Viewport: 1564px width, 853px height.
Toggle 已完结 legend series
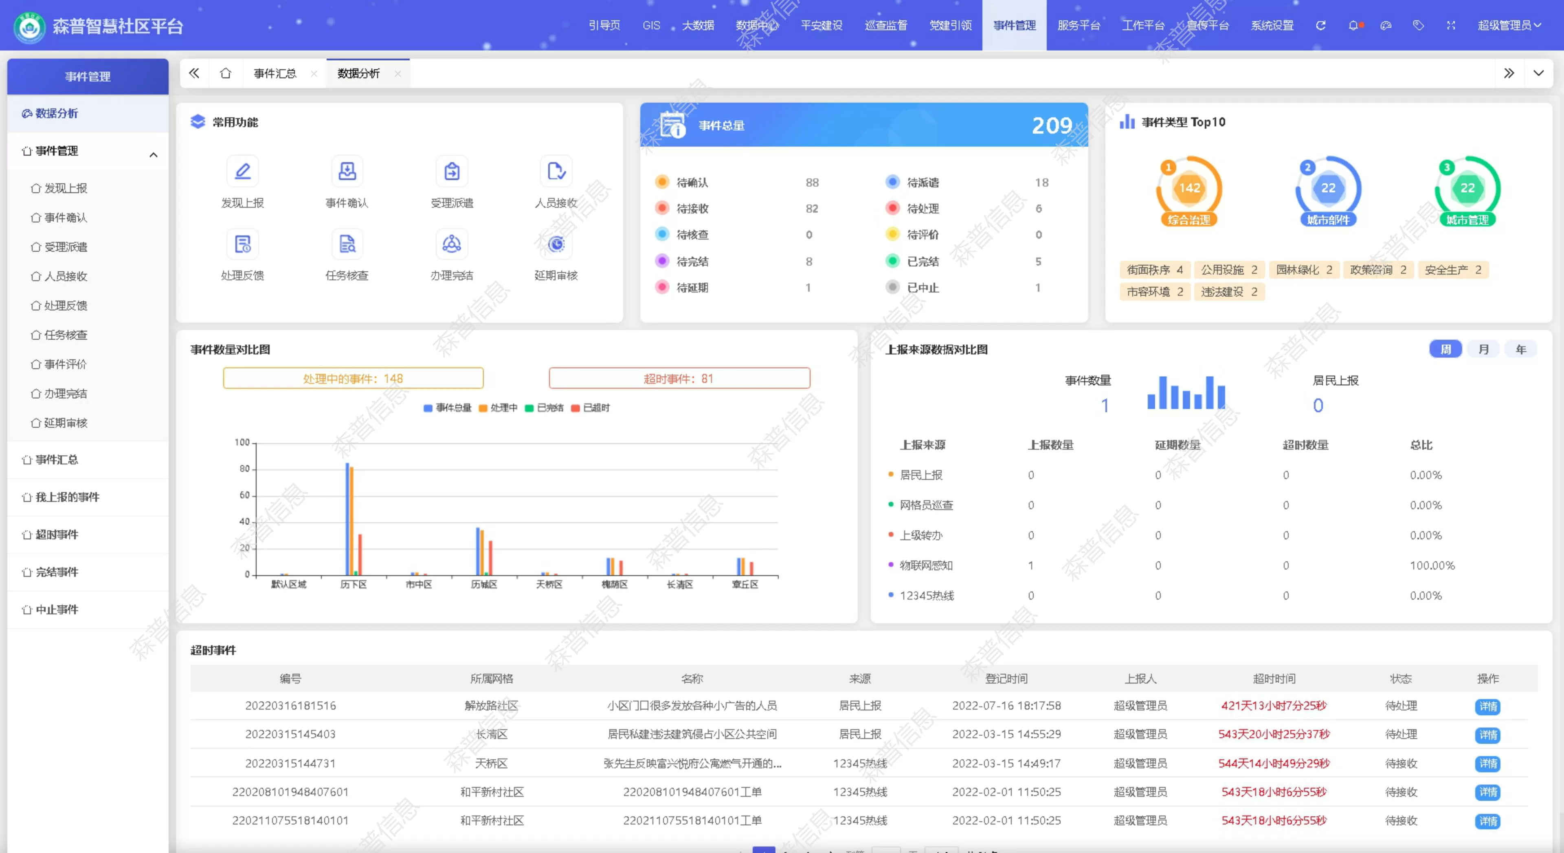coord(545,408)
